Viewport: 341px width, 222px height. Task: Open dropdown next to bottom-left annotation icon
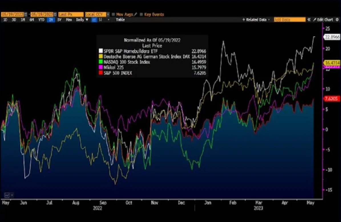click(x=12, y=195)
